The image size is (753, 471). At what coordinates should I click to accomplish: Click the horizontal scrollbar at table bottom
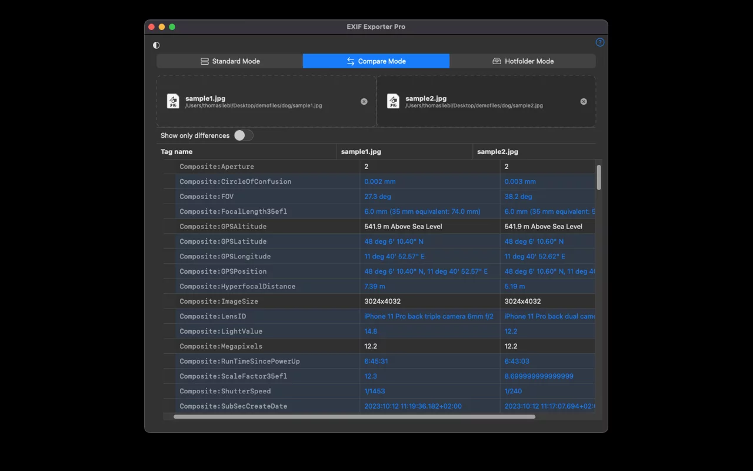354,417
